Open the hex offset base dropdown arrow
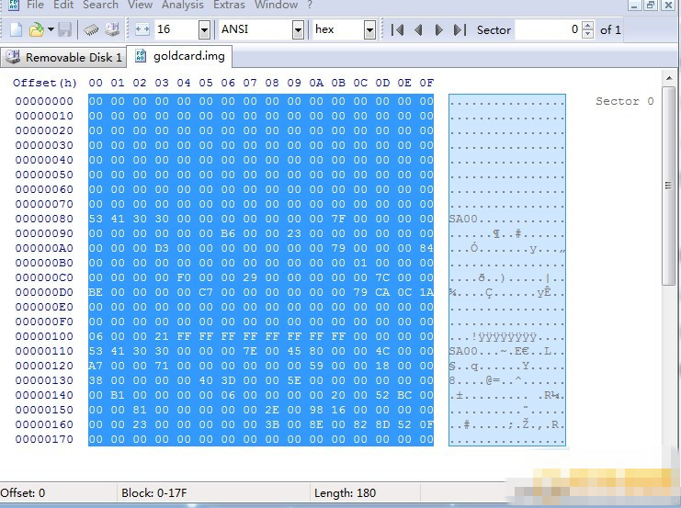Screen dimensions: 681x508 (369, 30)
